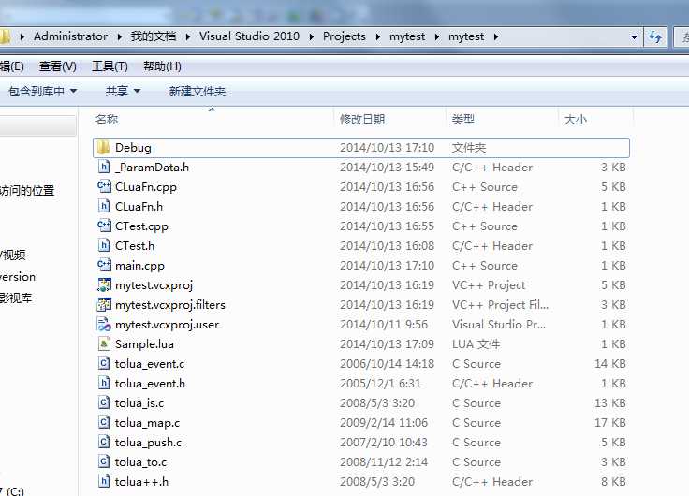689x496 pixels.
Task: Click the 新建文件夹 button
Action: [198, 92]
